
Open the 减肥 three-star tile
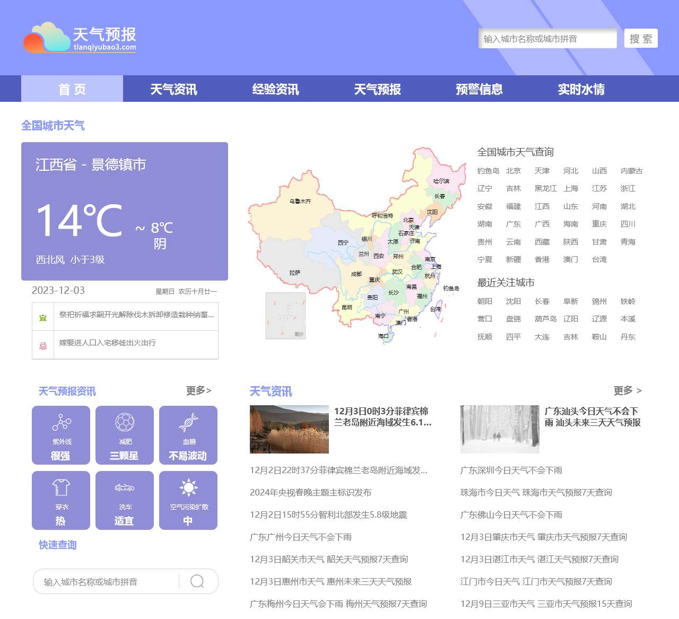[125, 435]
